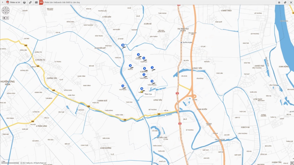Expand the left sidebar panel arrow
Viewport: 294px width, 165px height.
(x=2, y=2)
